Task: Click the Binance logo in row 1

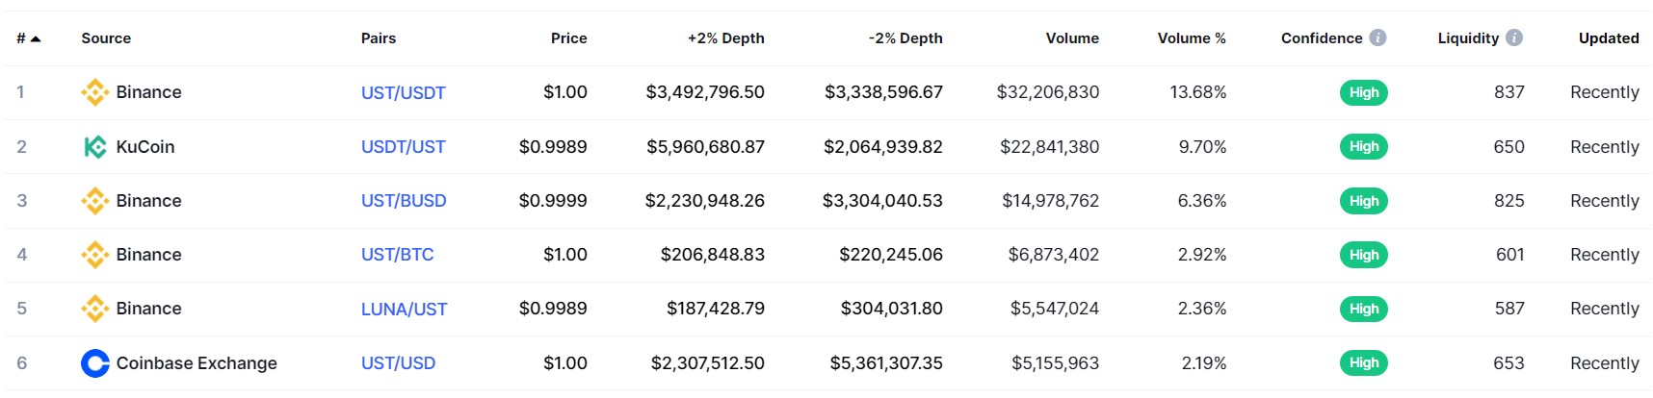Action: point(94,92)
